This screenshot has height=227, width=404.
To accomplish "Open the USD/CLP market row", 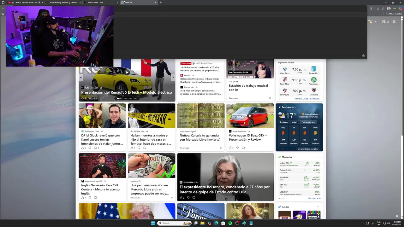I will [x=299, y=193].
